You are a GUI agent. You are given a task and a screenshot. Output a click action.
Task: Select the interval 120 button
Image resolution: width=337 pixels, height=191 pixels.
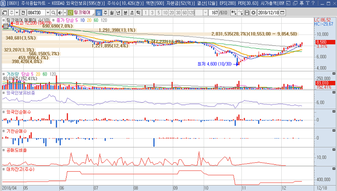pyautogui.click(x=191, y=13)
